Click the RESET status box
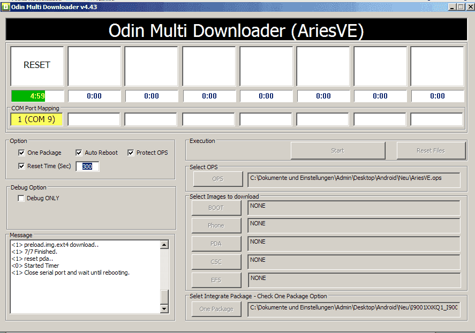Screen dimensions: 475x333 [37, 66]
